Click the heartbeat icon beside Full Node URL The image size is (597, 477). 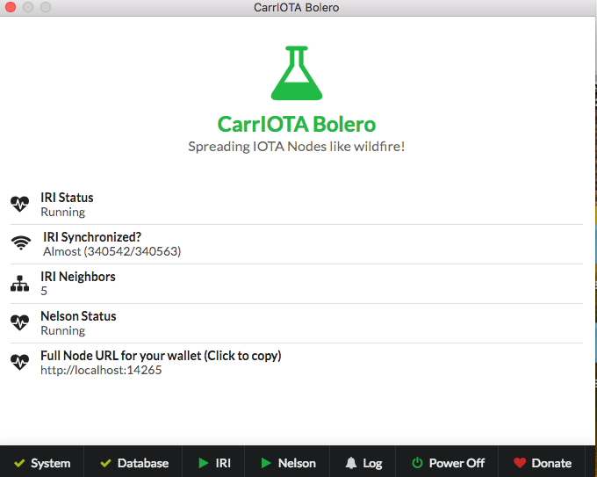point(20,362)
